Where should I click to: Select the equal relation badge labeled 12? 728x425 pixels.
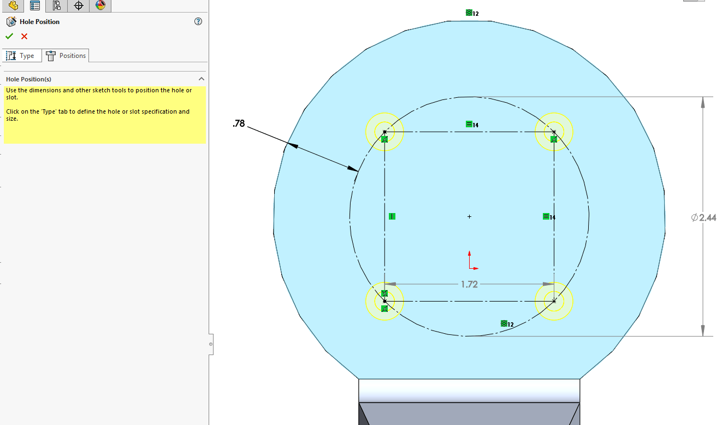(x=504, y=323)
